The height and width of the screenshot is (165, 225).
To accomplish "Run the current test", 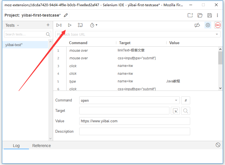I will [x=70, y=25].
